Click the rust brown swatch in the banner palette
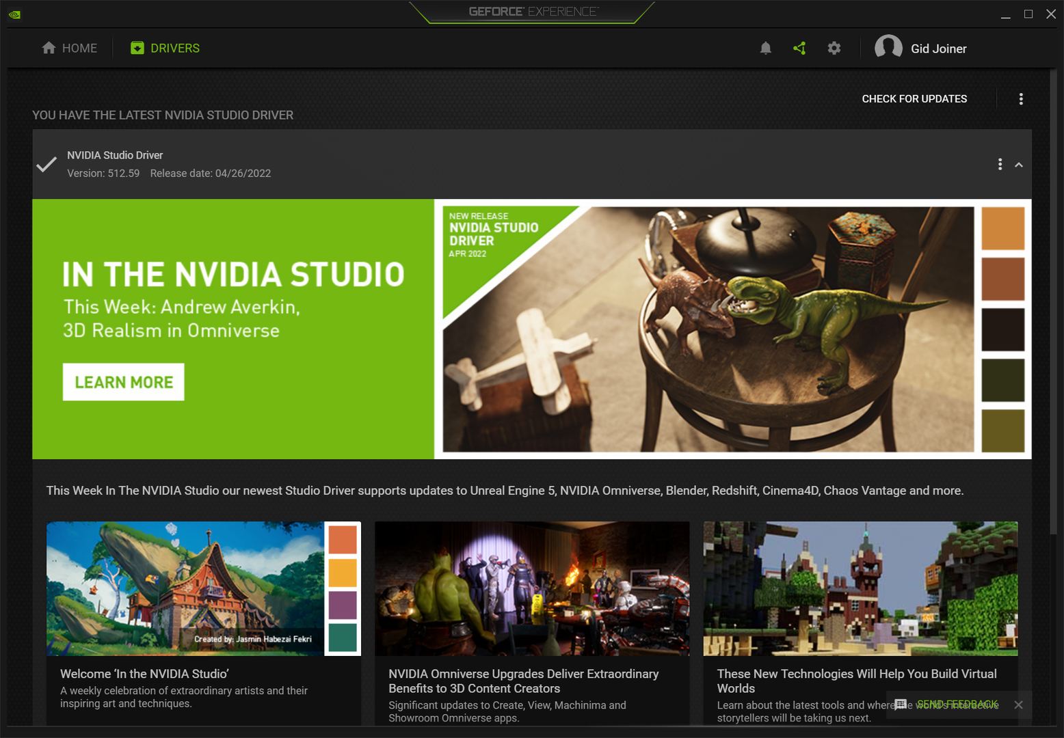This screenshot has width=1064, height=738. coord(1003,279)
